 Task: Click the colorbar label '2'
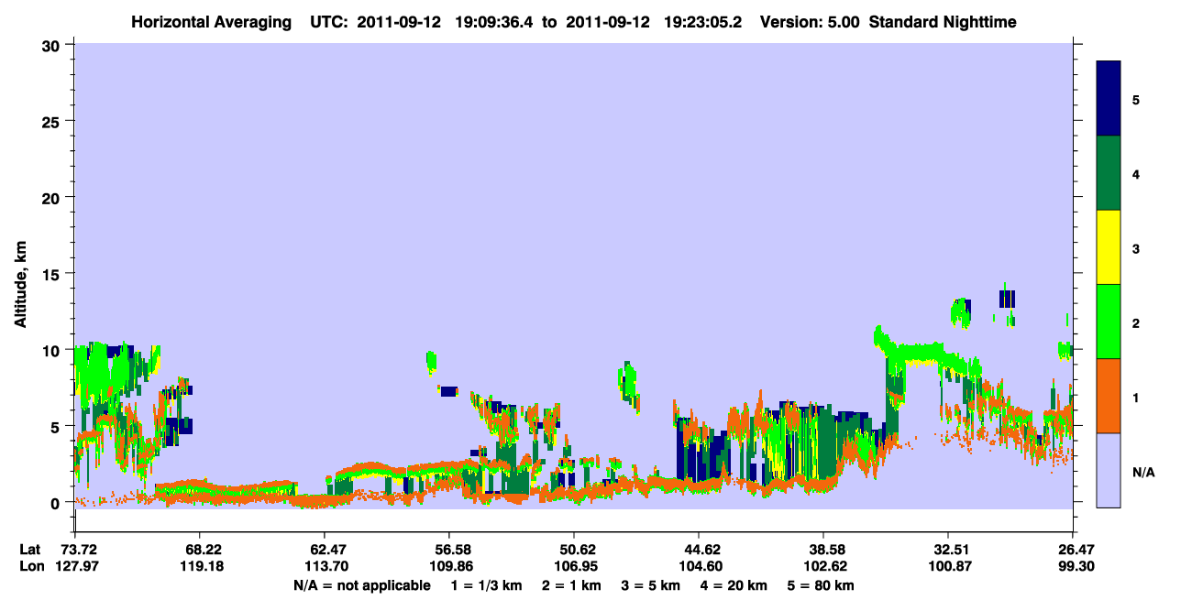click(1137, 322)
